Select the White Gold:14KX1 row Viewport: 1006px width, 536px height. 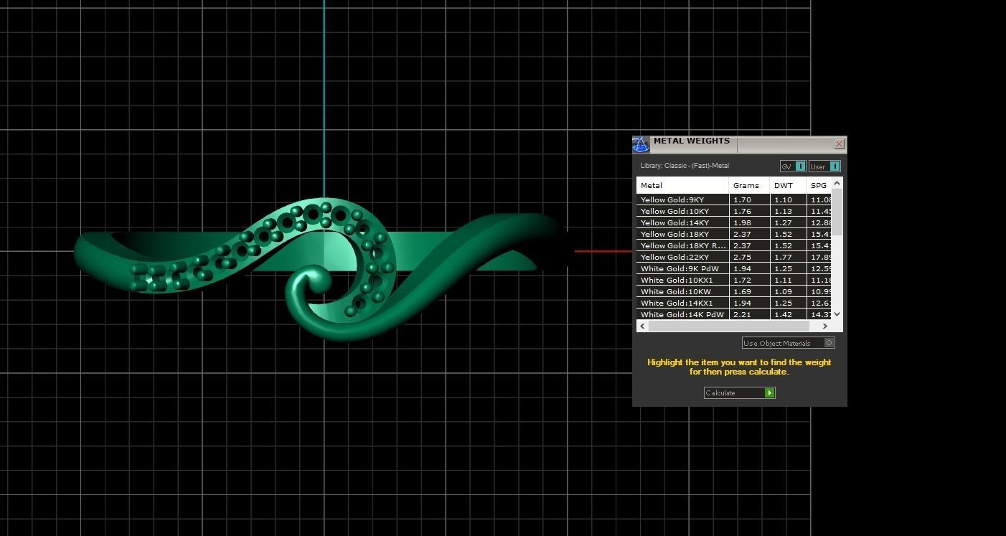tap(735, 303)
